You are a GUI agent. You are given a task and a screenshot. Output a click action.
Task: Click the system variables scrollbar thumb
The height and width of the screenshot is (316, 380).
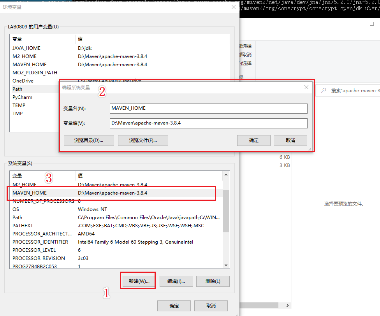pos(226,211)
